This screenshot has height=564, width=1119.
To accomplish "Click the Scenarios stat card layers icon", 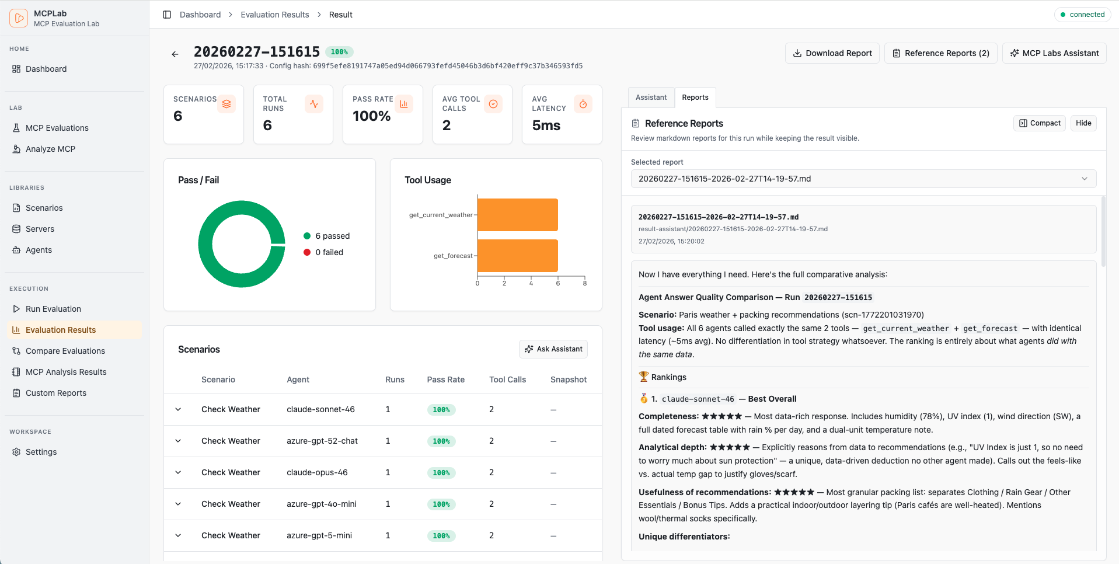I will click(226, 104).
